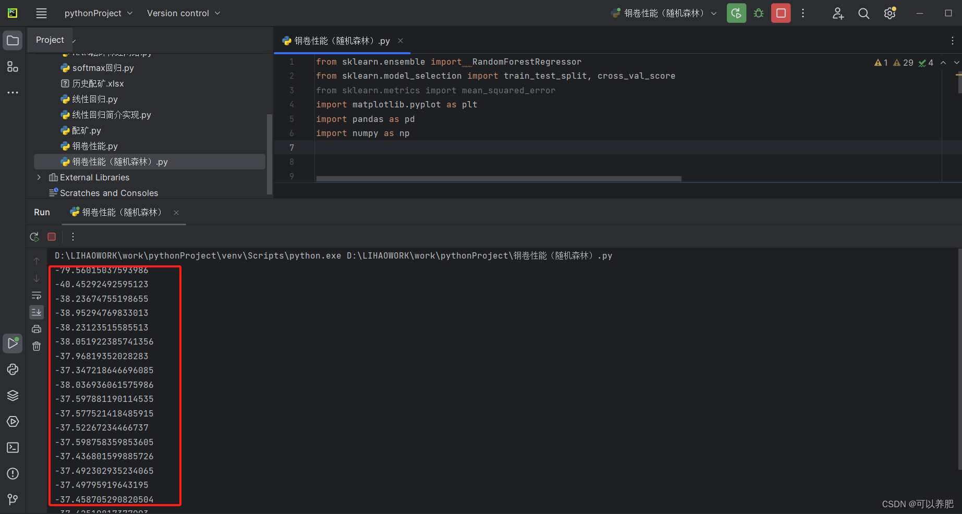Open Git version control tool window
The width and height of the screenshot is (962, 514).
pyautogui.click(x=13, y=499)
